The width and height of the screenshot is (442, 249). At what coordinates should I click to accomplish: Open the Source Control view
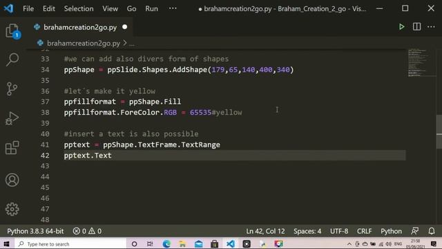[12, 89]
